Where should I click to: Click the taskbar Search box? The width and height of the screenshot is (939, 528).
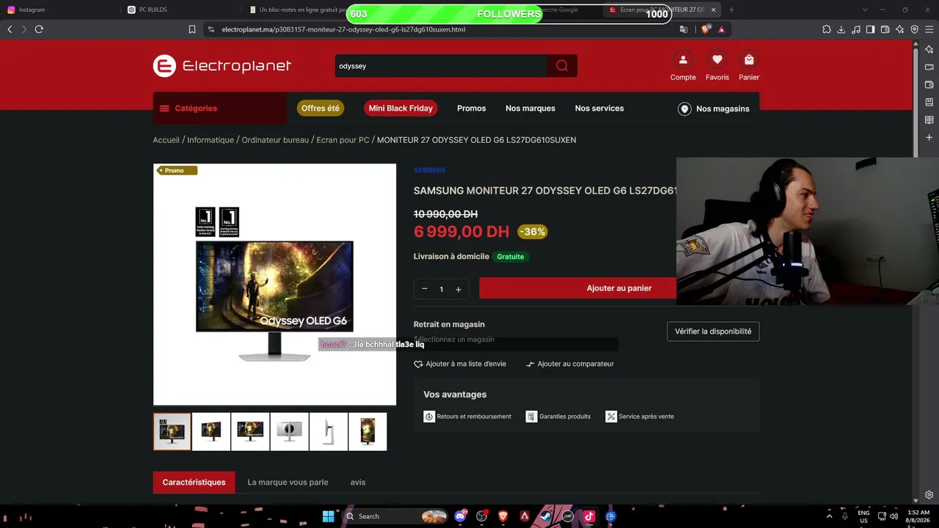[395, 516]
